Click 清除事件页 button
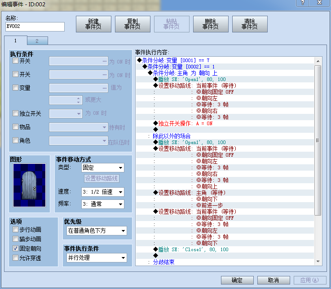 click(x=250, y=24)
